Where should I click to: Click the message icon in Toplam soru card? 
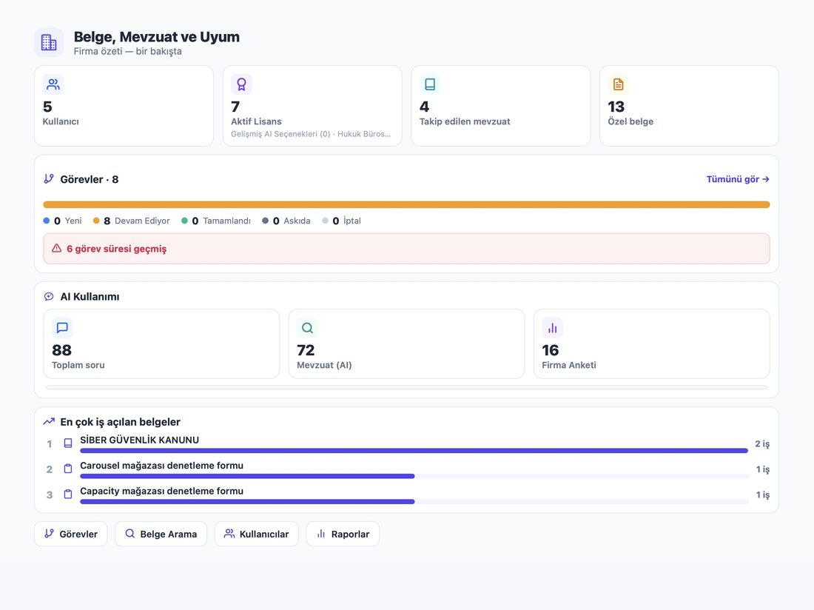(62, 328)
